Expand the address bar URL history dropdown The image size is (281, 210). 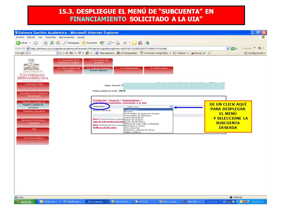[x=228, y=49]
